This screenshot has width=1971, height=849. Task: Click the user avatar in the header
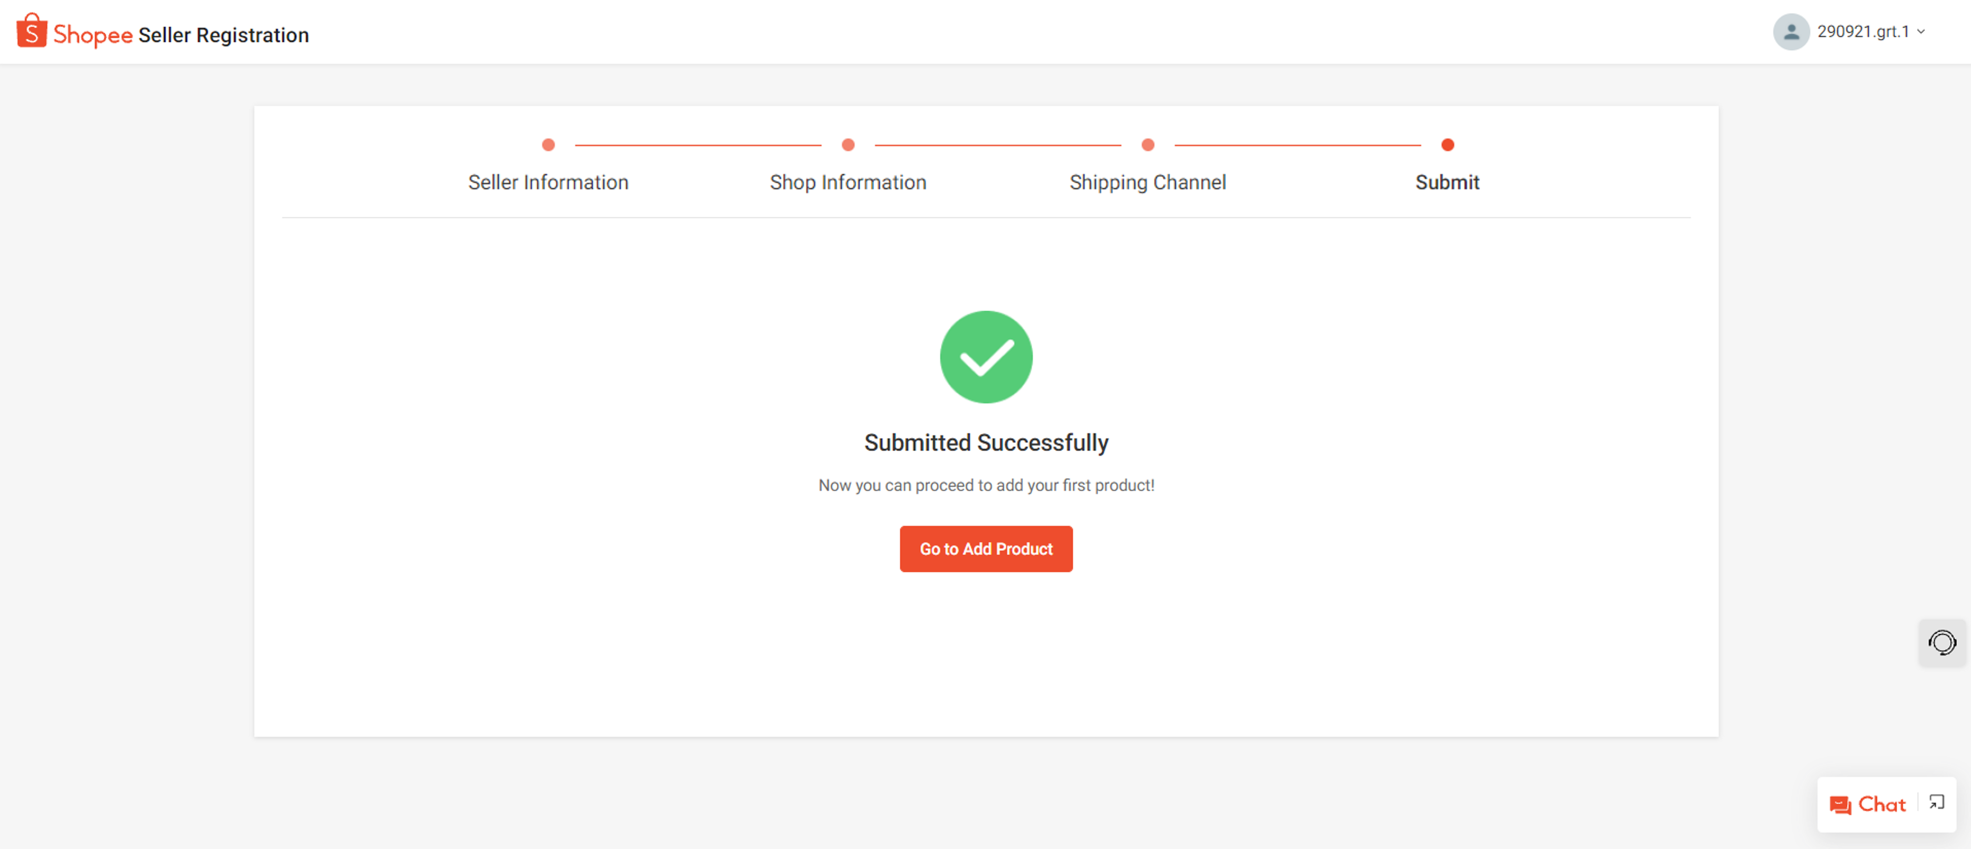(x=1791, y=31)
